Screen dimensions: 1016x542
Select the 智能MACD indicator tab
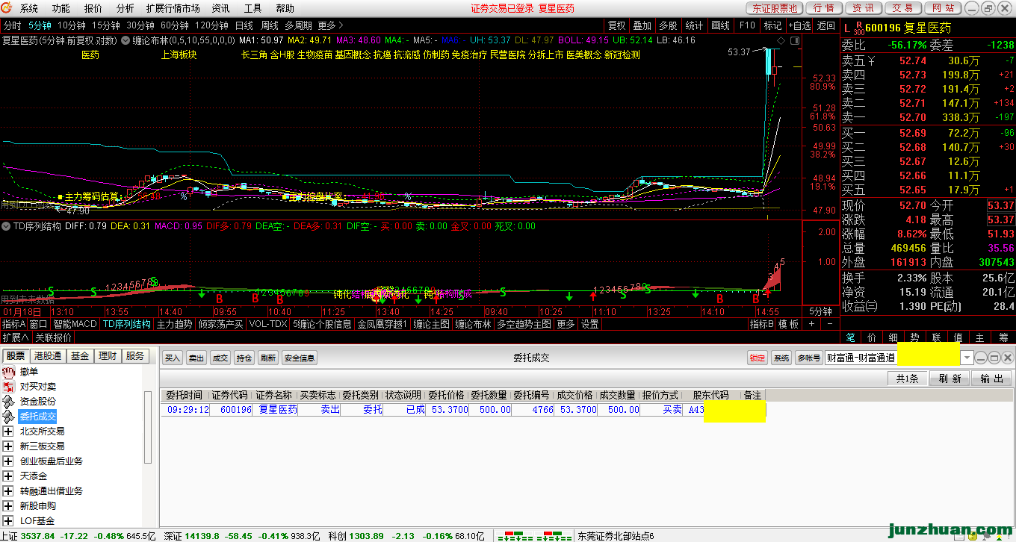[x=75, y=324]
